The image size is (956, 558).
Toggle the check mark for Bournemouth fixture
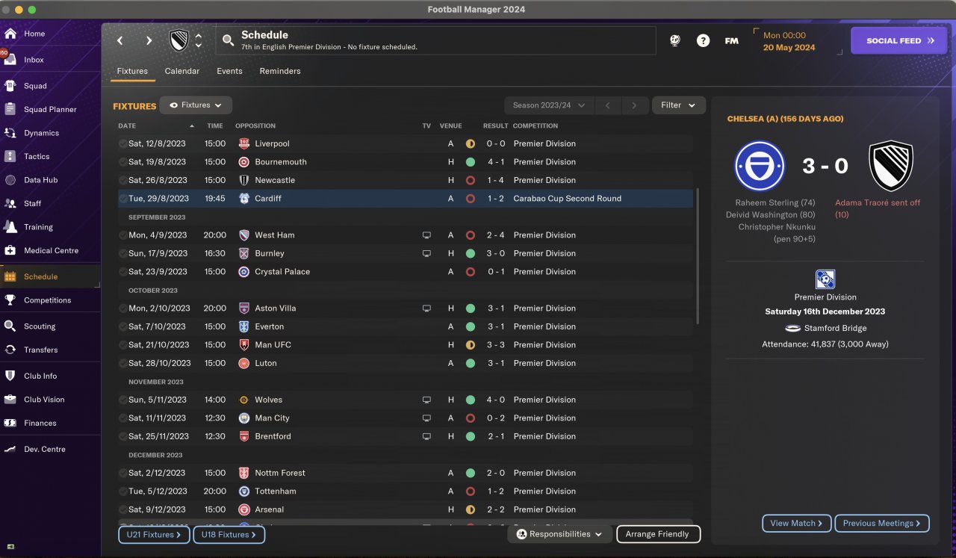click(122, 162)
